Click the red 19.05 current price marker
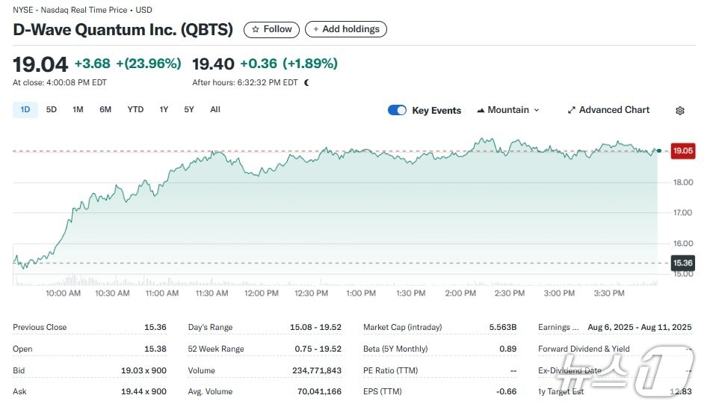 (x=682, y=150)
